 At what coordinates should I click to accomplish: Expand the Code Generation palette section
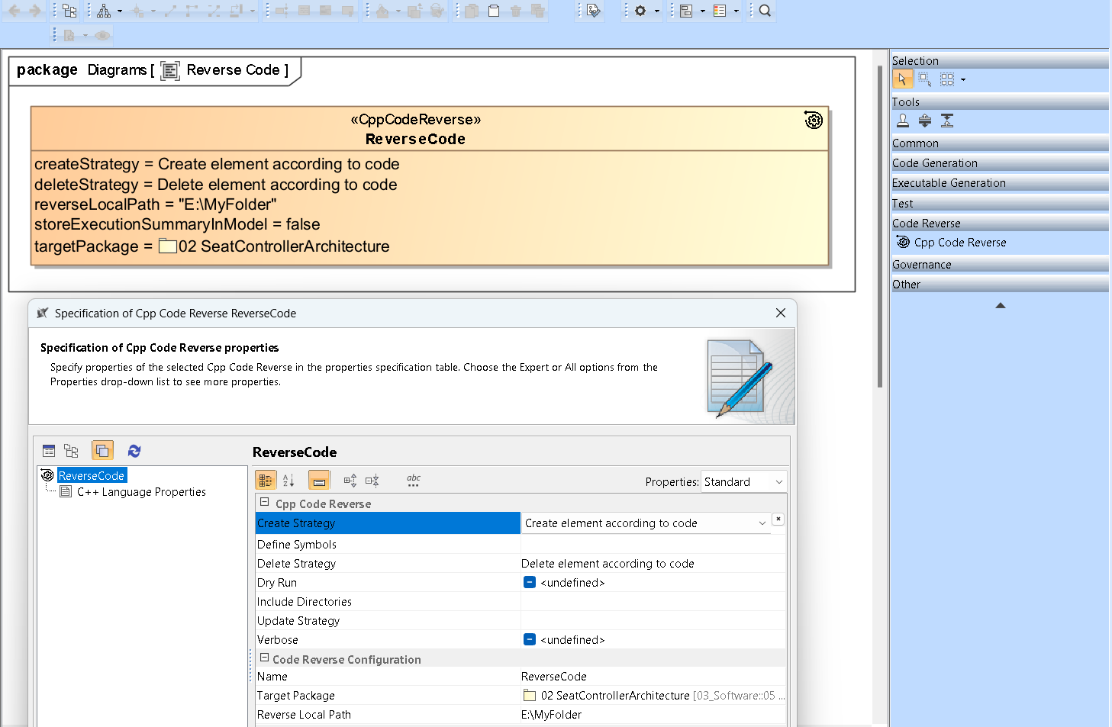935,163
